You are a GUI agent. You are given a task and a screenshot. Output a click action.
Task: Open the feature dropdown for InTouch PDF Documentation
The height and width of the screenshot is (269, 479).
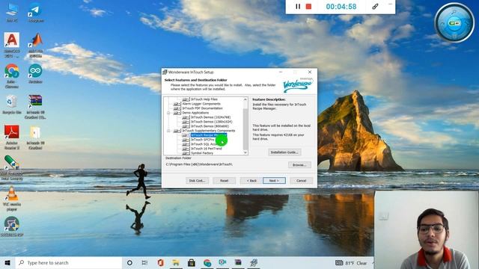click(x=177, y=108)
